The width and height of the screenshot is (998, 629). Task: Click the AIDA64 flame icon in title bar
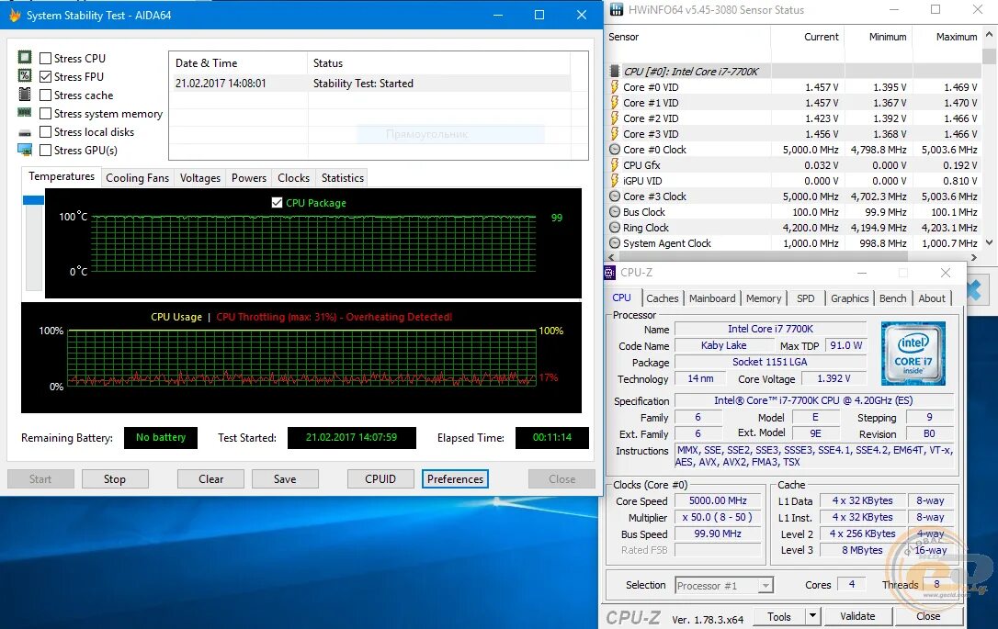click(x=14, y=15)
